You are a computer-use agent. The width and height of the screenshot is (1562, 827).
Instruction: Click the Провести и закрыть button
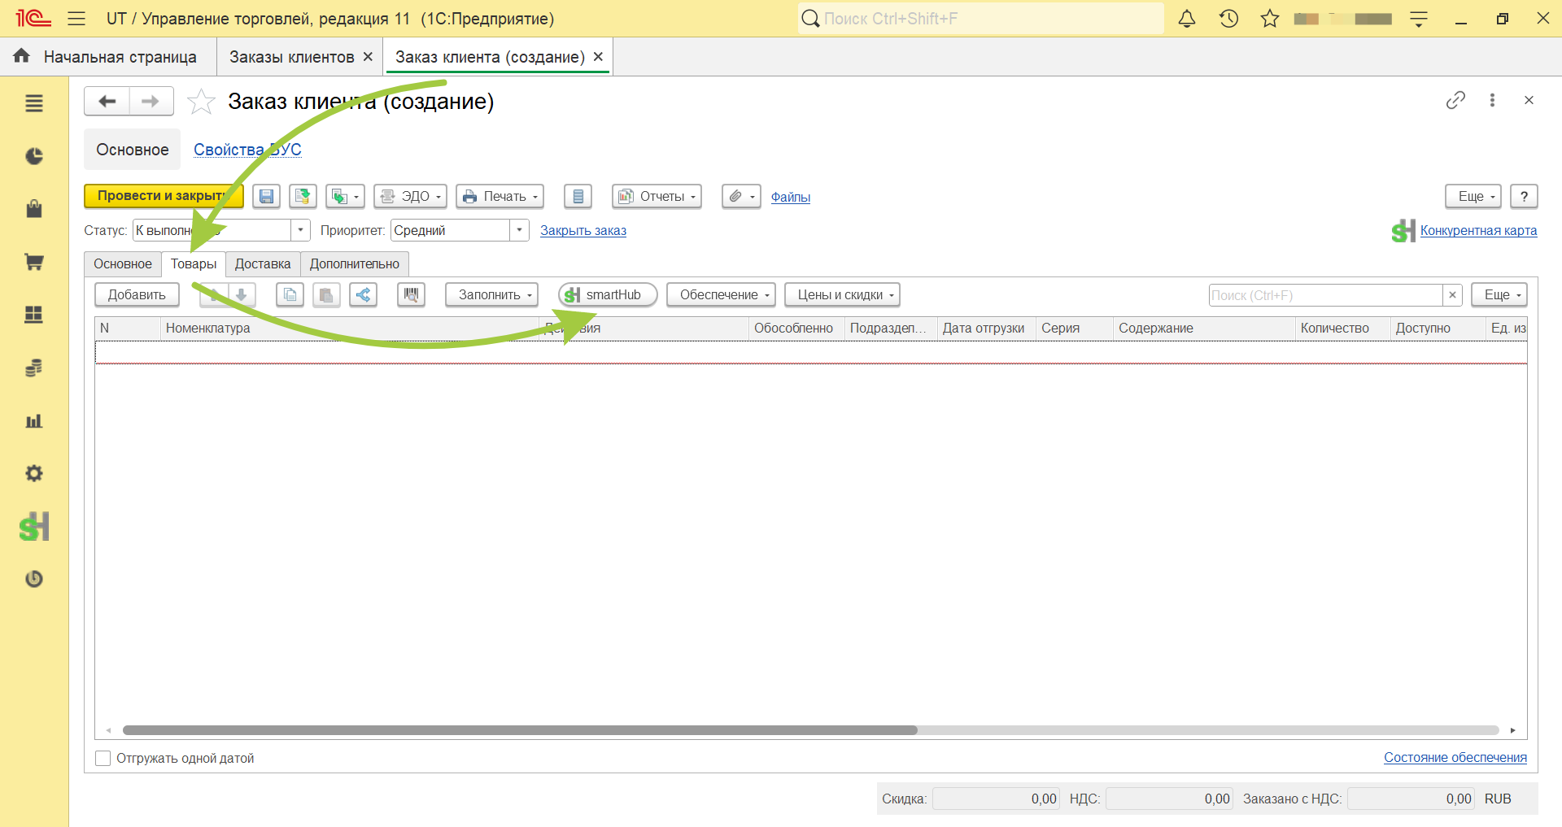pyautogui.click(x=164, y=196)
